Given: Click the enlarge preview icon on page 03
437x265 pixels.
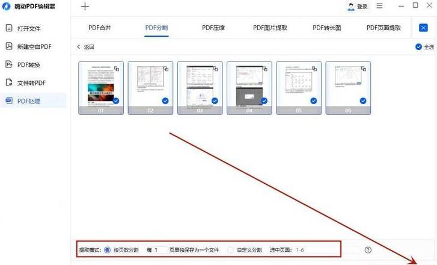Looking at the screenshot, I should pos(215,69).
